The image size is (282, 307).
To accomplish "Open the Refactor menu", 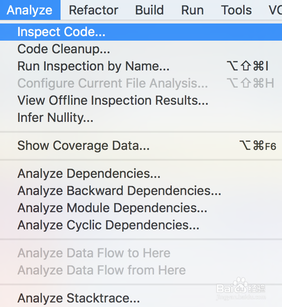I will tap(94, 10).
